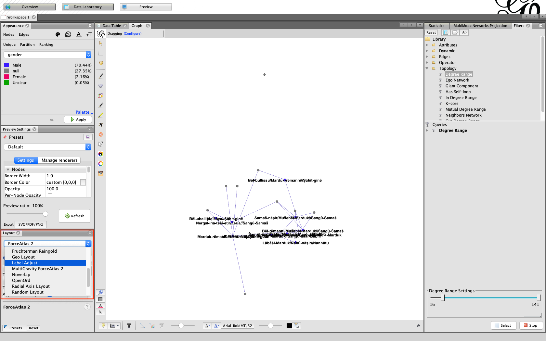Select the direct selection arrow tool
The image size is (546, 341).
[x=101, y=43]
